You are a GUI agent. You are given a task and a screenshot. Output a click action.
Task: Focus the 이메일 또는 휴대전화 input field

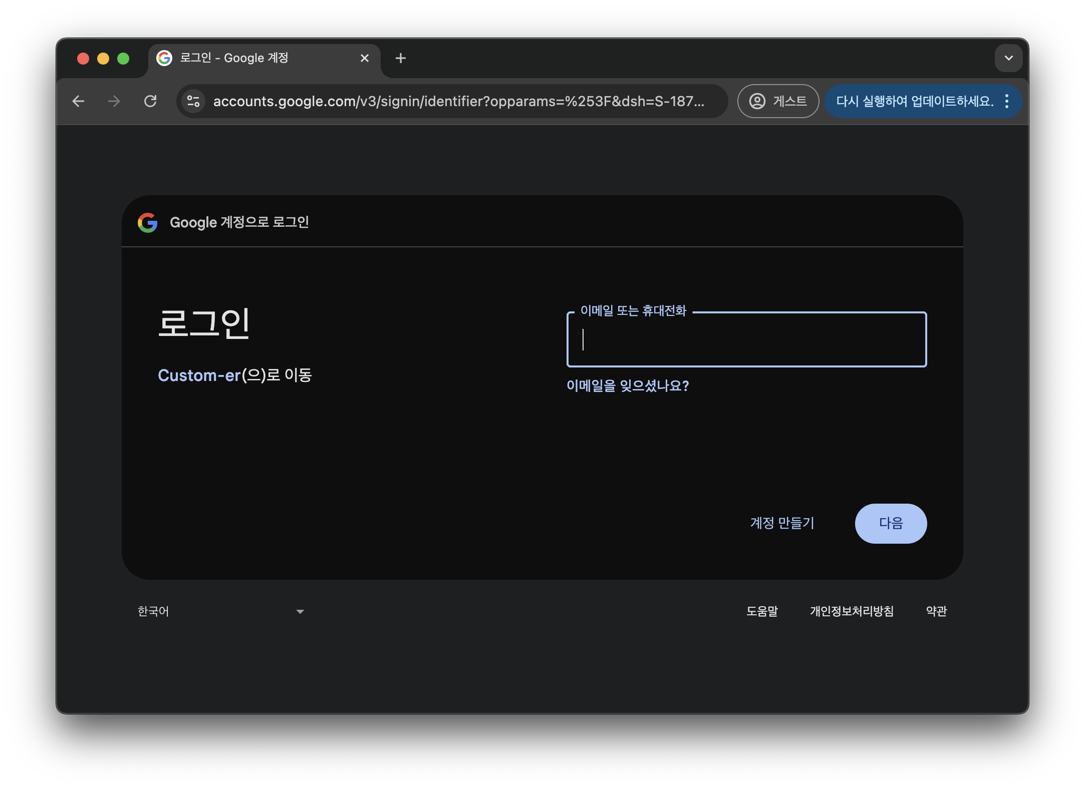(746, 340)
